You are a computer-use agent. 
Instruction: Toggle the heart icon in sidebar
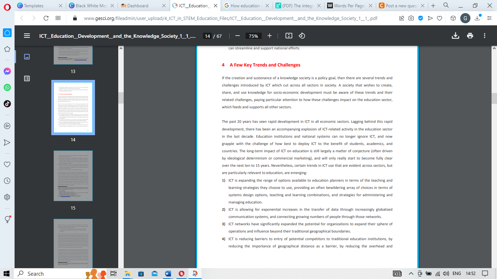[x=7, y=164]
